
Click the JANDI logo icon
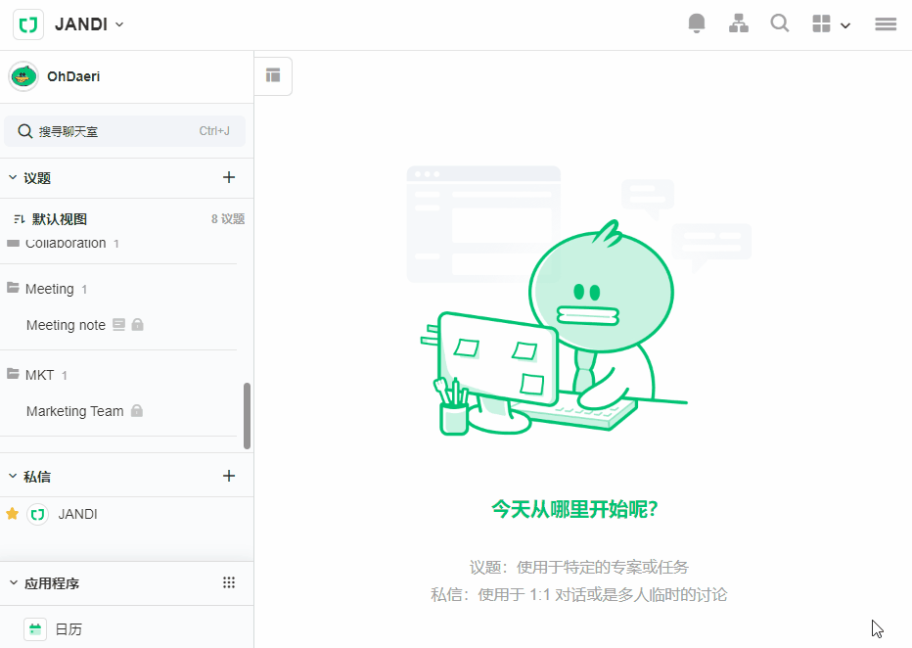28,24
